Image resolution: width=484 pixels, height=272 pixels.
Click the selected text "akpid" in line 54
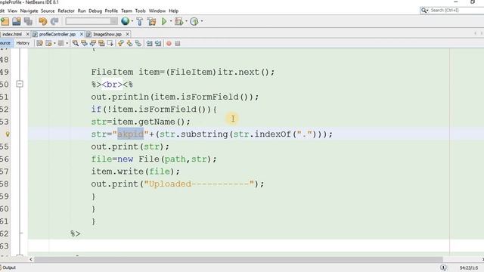click(x=130, y=134)
